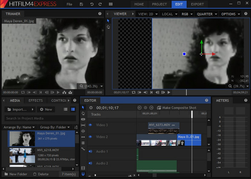Switch Media panel to detail view
This screenshot has height=179, width=251.
(73, 109)
